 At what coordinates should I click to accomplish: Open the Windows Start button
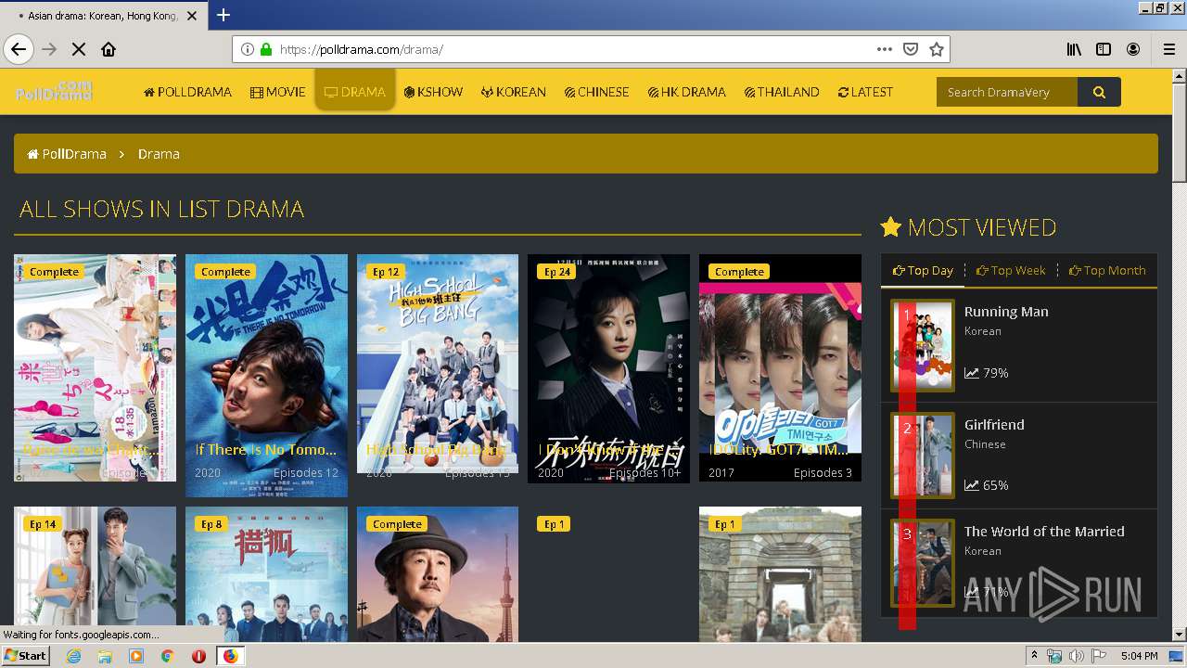pyautogui.click(x=25, y=655)
